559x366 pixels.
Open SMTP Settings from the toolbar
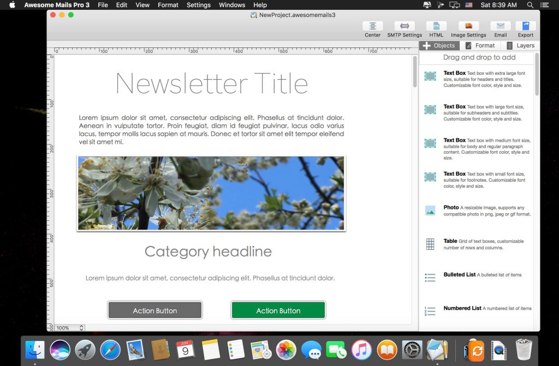[405, 26]
